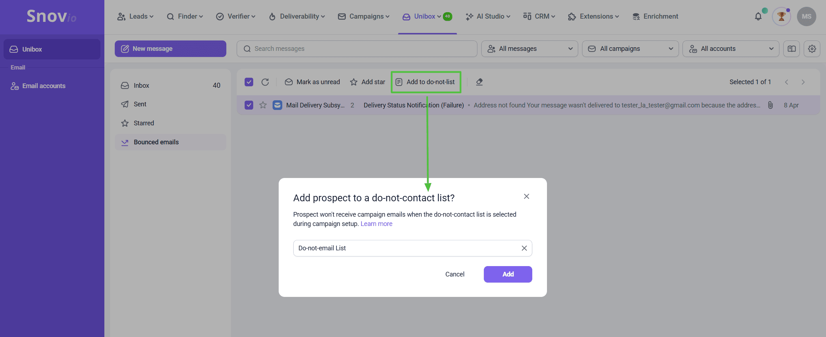Go to Bounced emails folder

156,142
